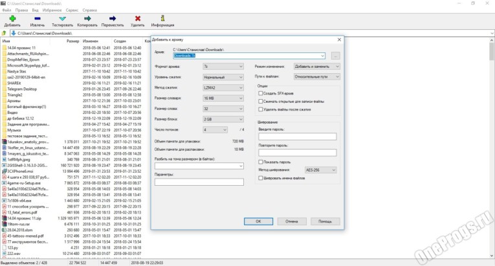This screenshot has height=266, width=495.
Task: Click the PDF icon of 13_fatal_errors.pdf
Action: tap(5, 213)
